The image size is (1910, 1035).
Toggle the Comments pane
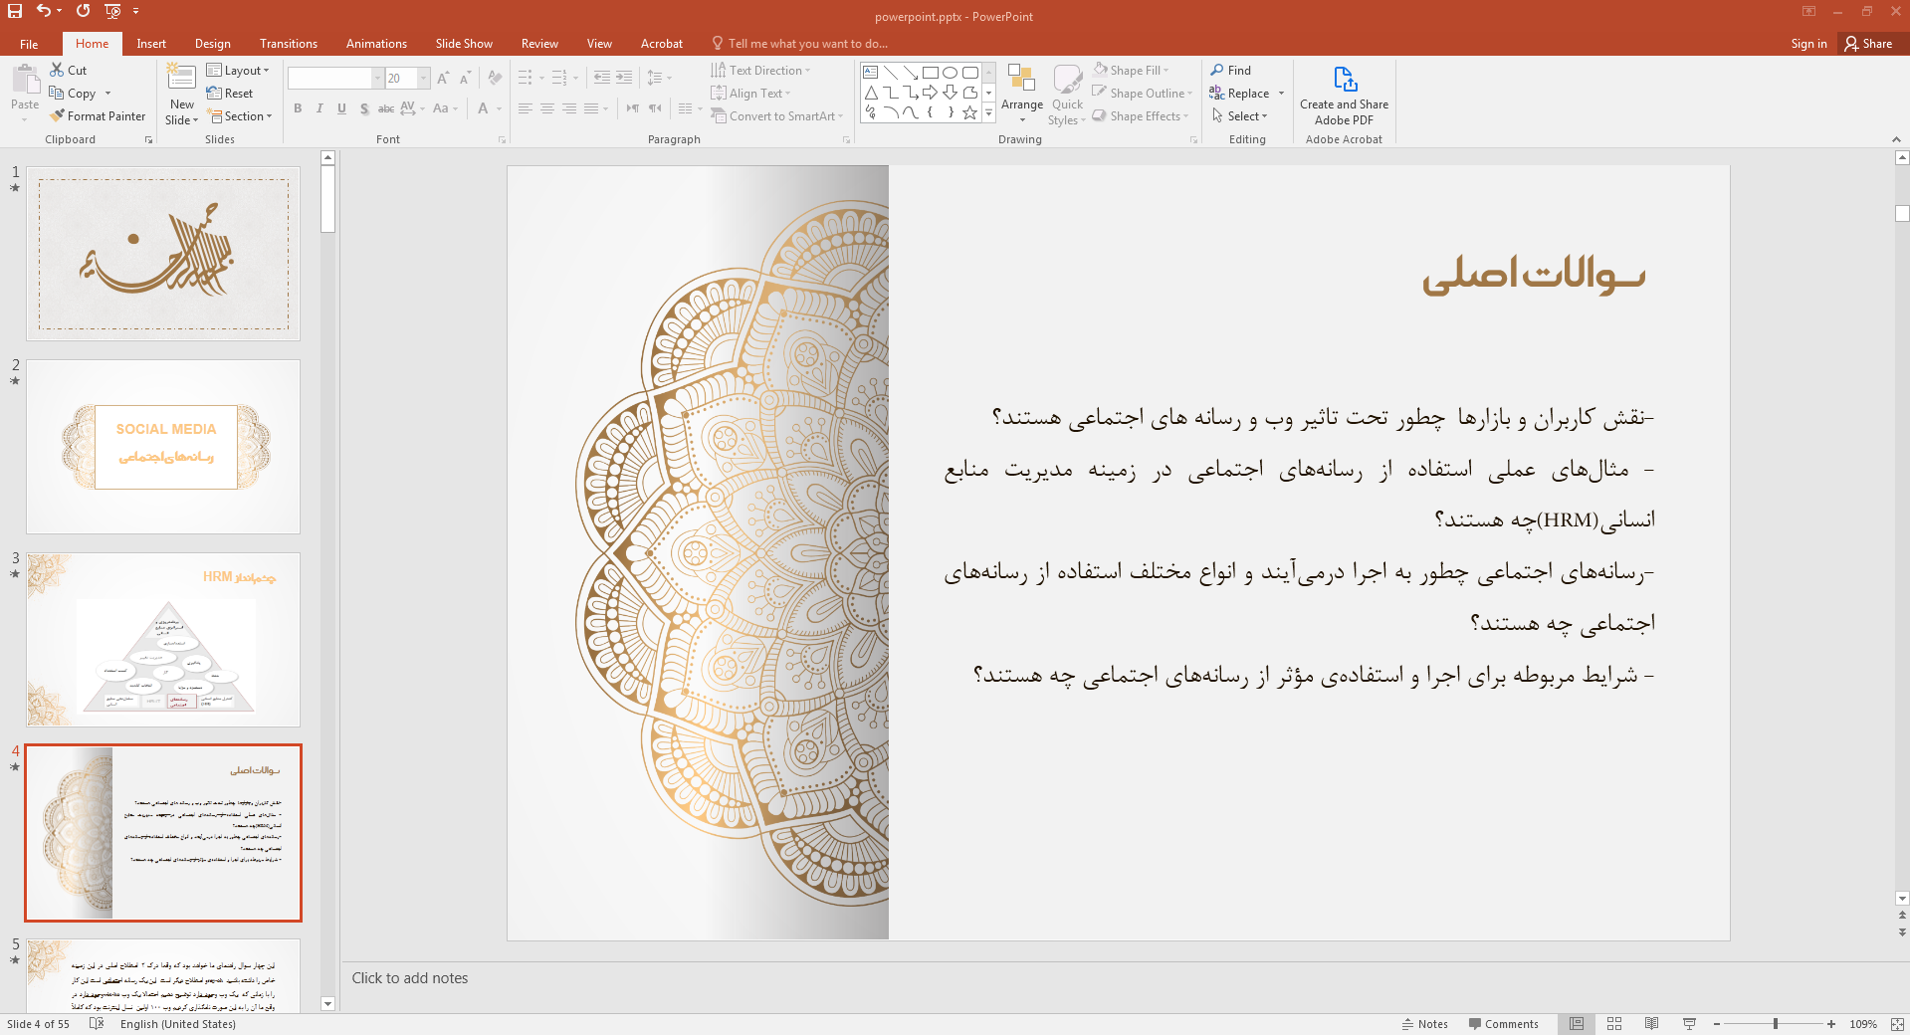(1503, 1024)
